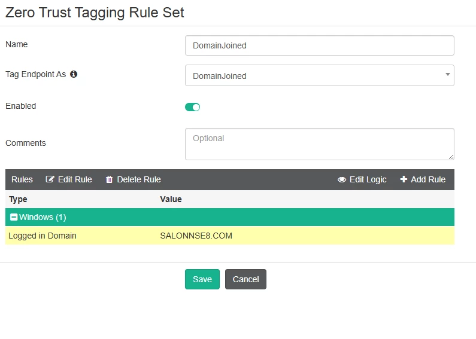Click the info icon beside Tag Endpoint As
This screenshot has height=339, width=476.
(74, 74)
